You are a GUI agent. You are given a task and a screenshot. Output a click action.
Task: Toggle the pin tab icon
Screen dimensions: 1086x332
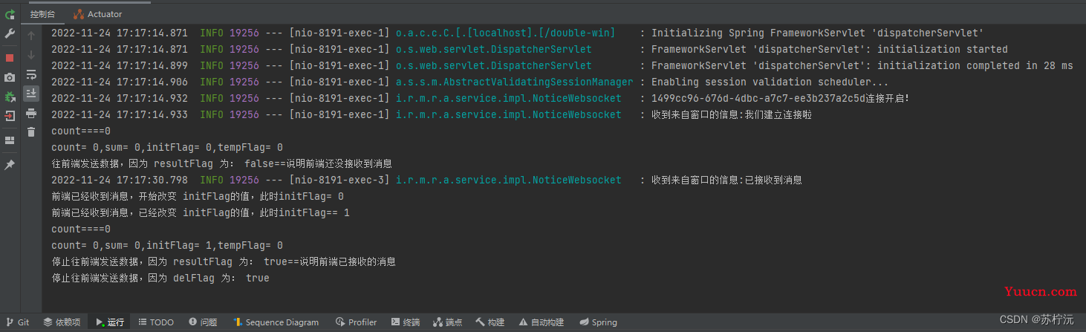[x=10, y=165]
